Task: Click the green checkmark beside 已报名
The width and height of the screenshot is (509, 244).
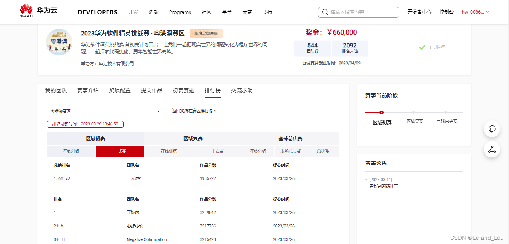Action: [422, 47]
